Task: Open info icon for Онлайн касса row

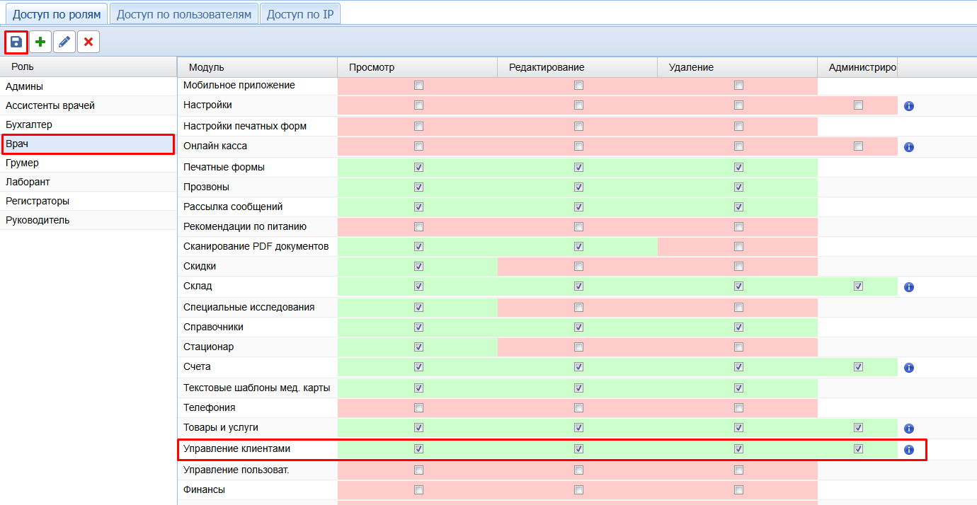Action: click(910, 147)
